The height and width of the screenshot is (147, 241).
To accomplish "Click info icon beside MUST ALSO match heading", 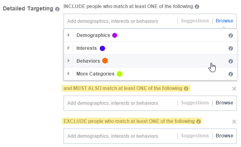I will point(186,88).
